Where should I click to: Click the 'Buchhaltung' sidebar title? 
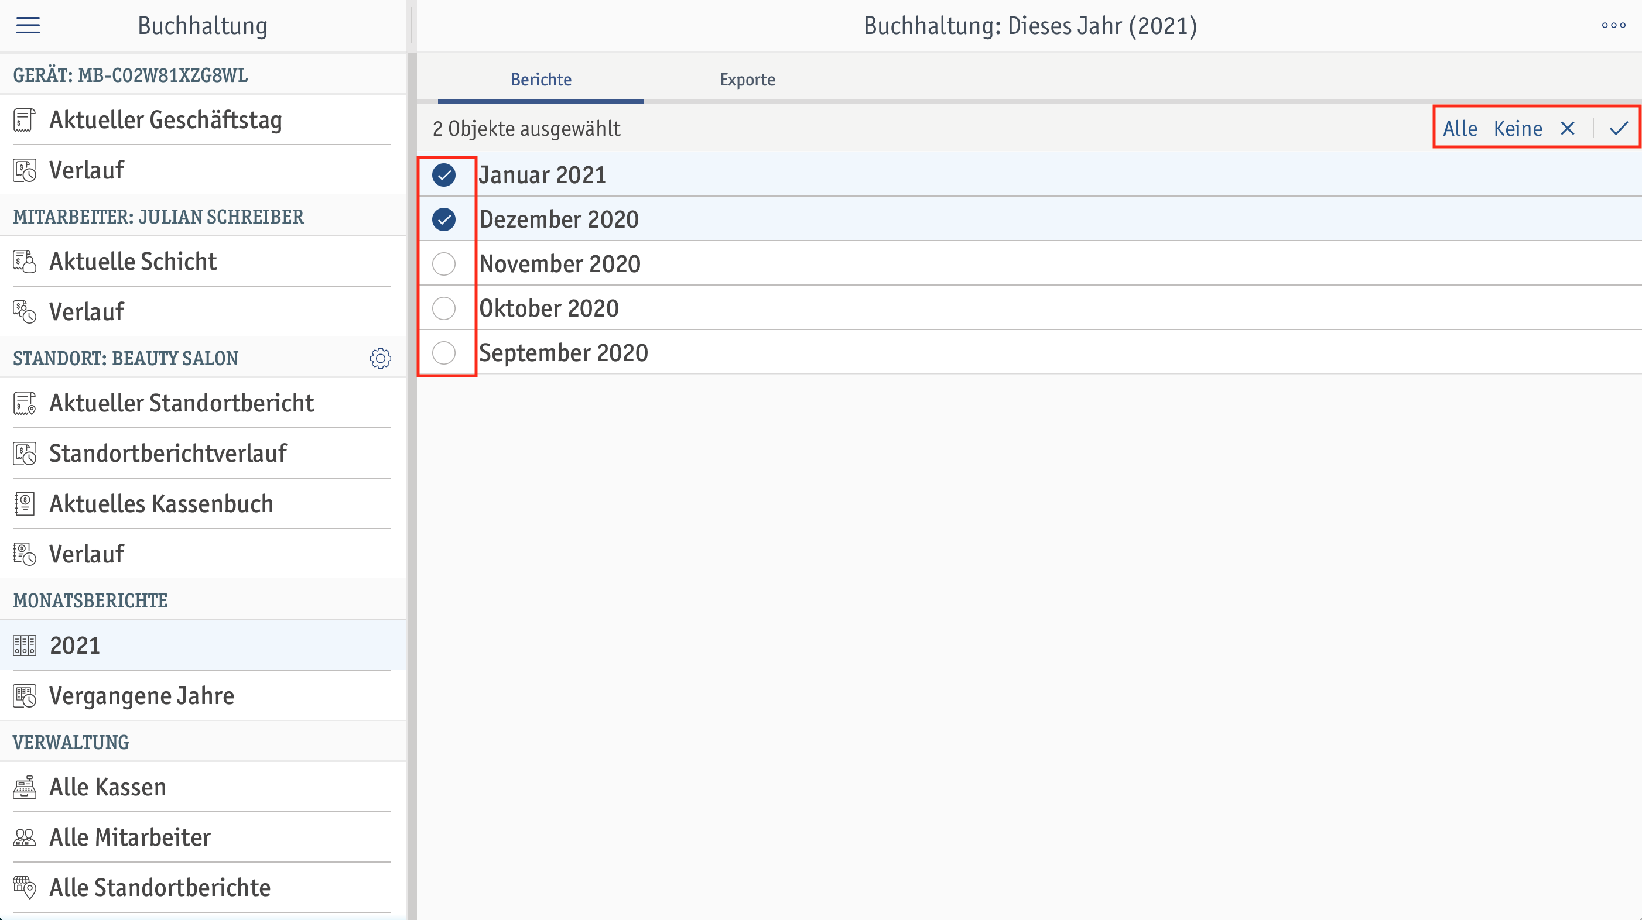click(203, 26)
